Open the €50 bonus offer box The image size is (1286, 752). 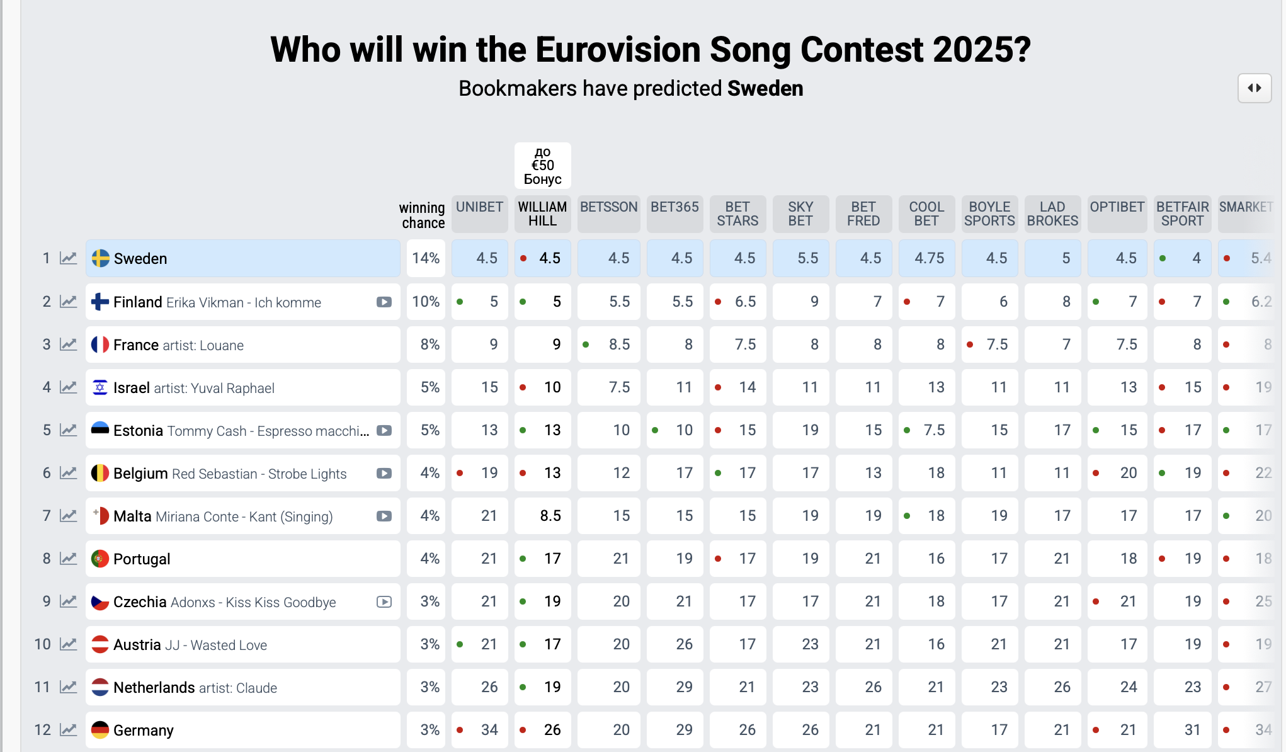[x=542, y=166]
